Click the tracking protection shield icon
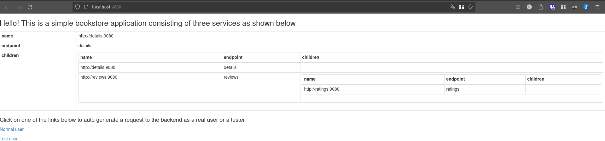Image resolution: width=605 pixels, height=141 pixels. (78, 7)
